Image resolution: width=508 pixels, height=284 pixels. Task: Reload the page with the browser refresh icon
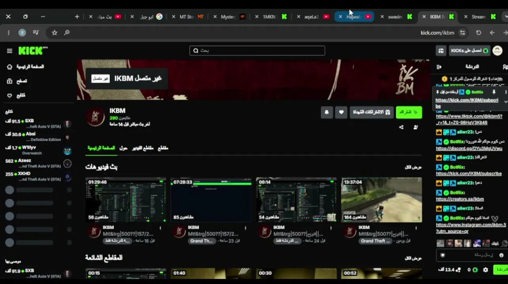[x=479, y=33]
